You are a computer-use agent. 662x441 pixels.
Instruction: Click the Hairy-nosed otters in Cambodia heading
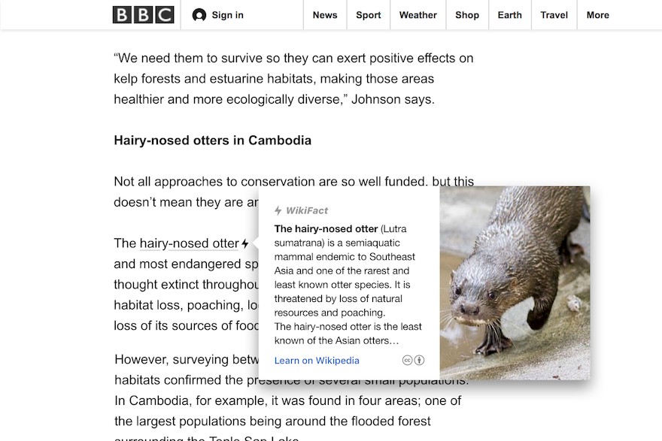click(212, 140)
